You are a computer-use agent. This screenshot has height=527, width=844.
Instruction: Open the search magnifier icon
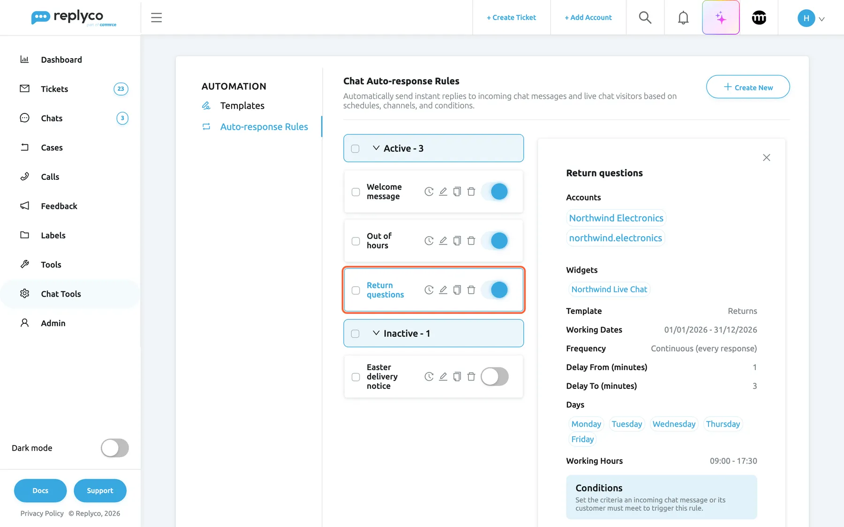[645, 17]
